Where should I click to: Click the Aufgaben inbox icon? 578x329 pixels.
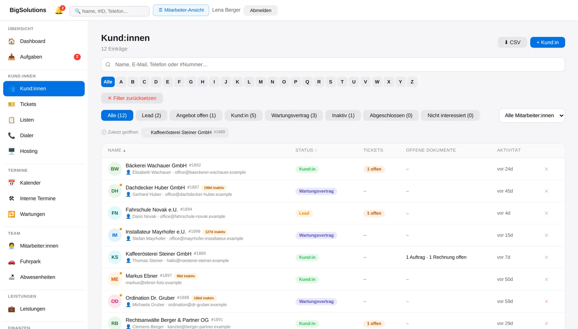click(12, 57)
